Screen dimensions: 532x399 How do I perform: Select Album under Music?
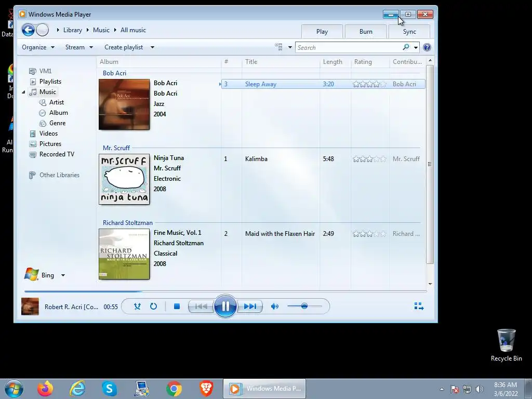pos(54,113)
